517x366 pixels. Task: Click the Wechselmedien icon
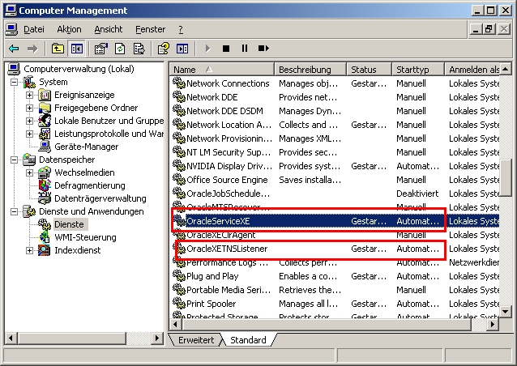(45, 172)
